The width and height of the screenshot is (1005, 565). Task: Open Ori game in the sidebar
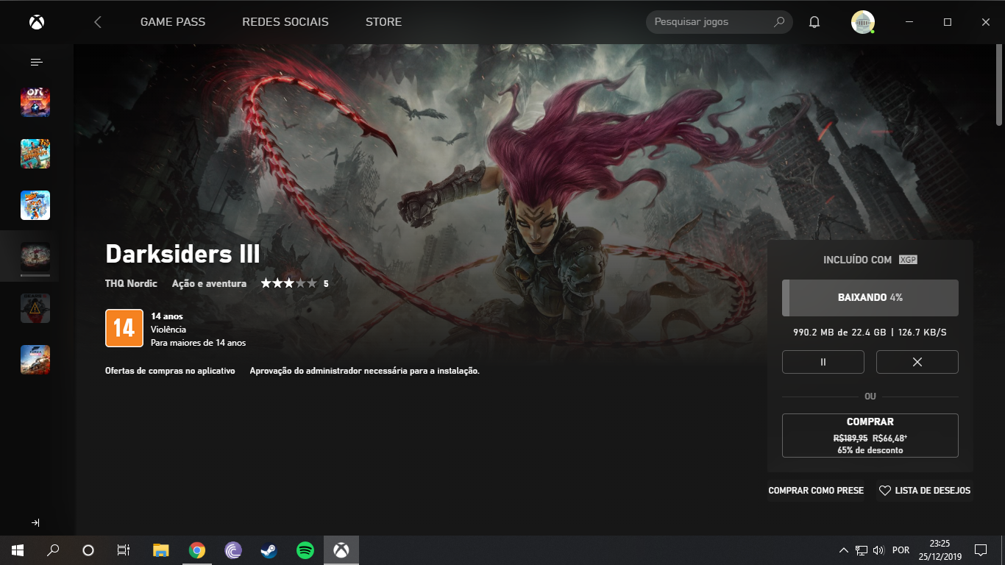[35, 102]
